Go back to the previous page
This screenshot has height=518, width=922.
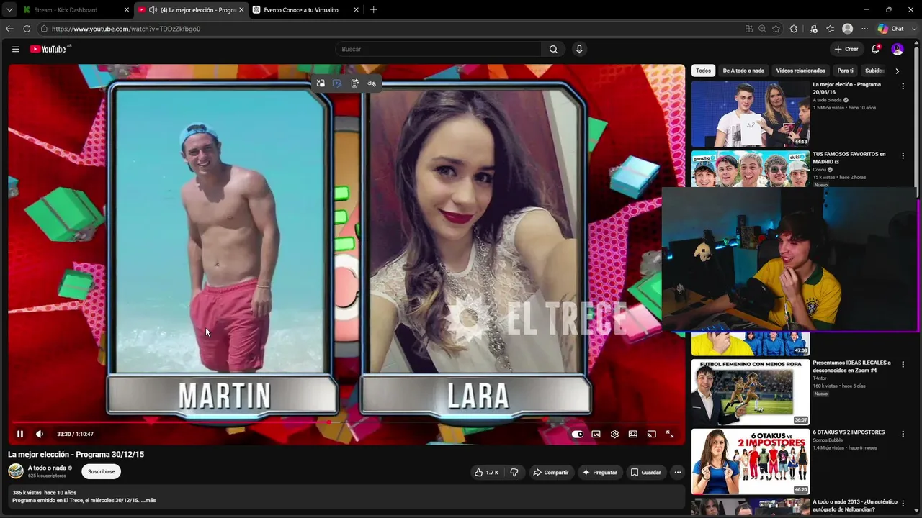[9, 29]
